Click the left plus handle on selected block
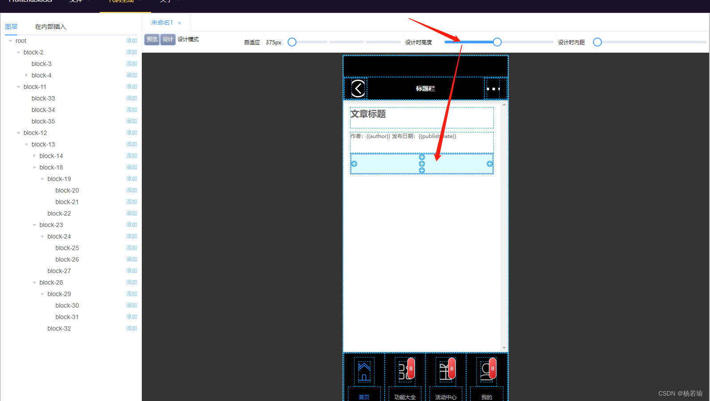This screenshot has width=710, height=401. (x=354, y=164)
